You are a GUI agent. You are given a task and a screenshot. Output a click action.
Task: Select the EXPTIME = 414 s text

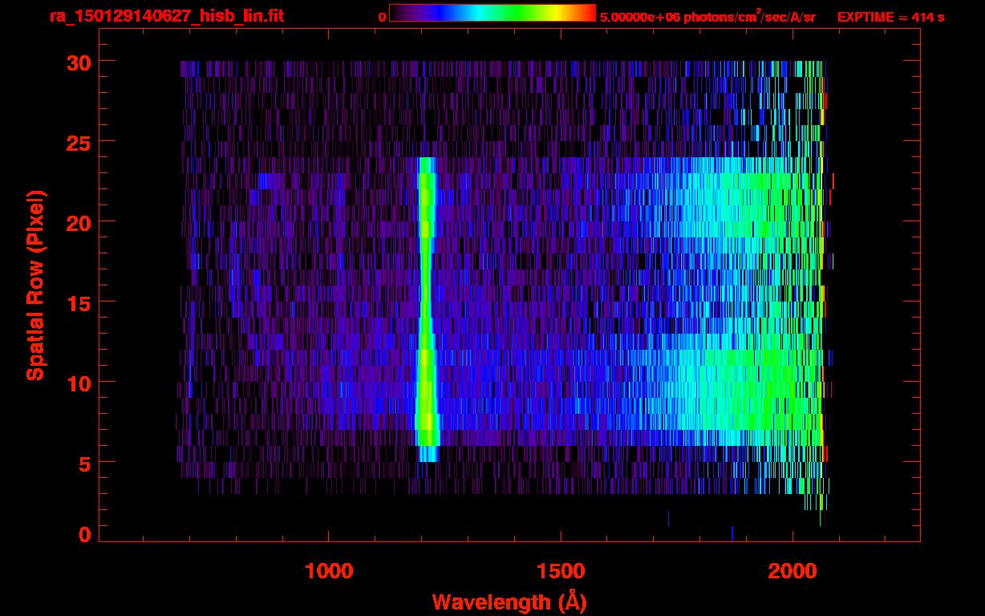coord(890,17)
